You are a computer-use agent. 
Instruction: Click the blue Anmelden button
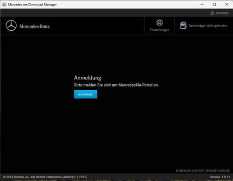tap(86, 94)
